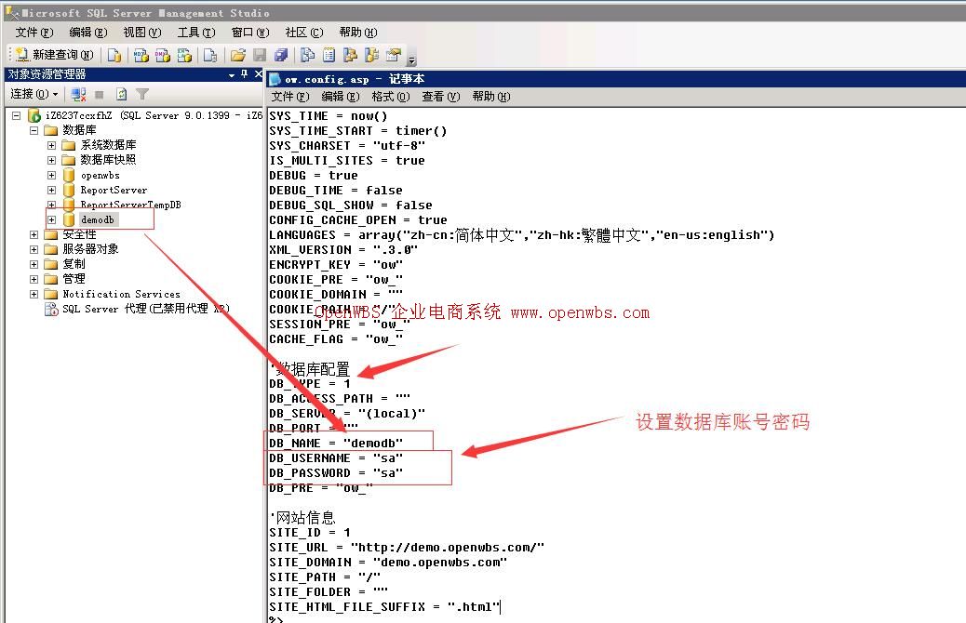Click the Filter funnel icon in Object Explorer

[142, 94]
